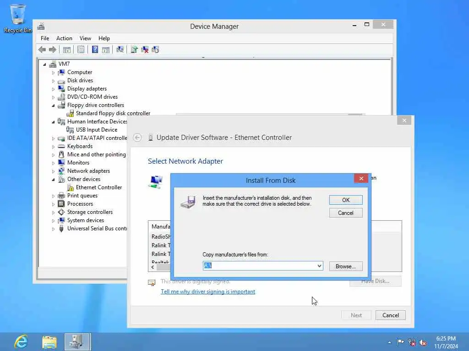The width and height of the screenshot is (469, 351).
Task: Click the Action Pane toolbar icon
Action: [106, 49]
